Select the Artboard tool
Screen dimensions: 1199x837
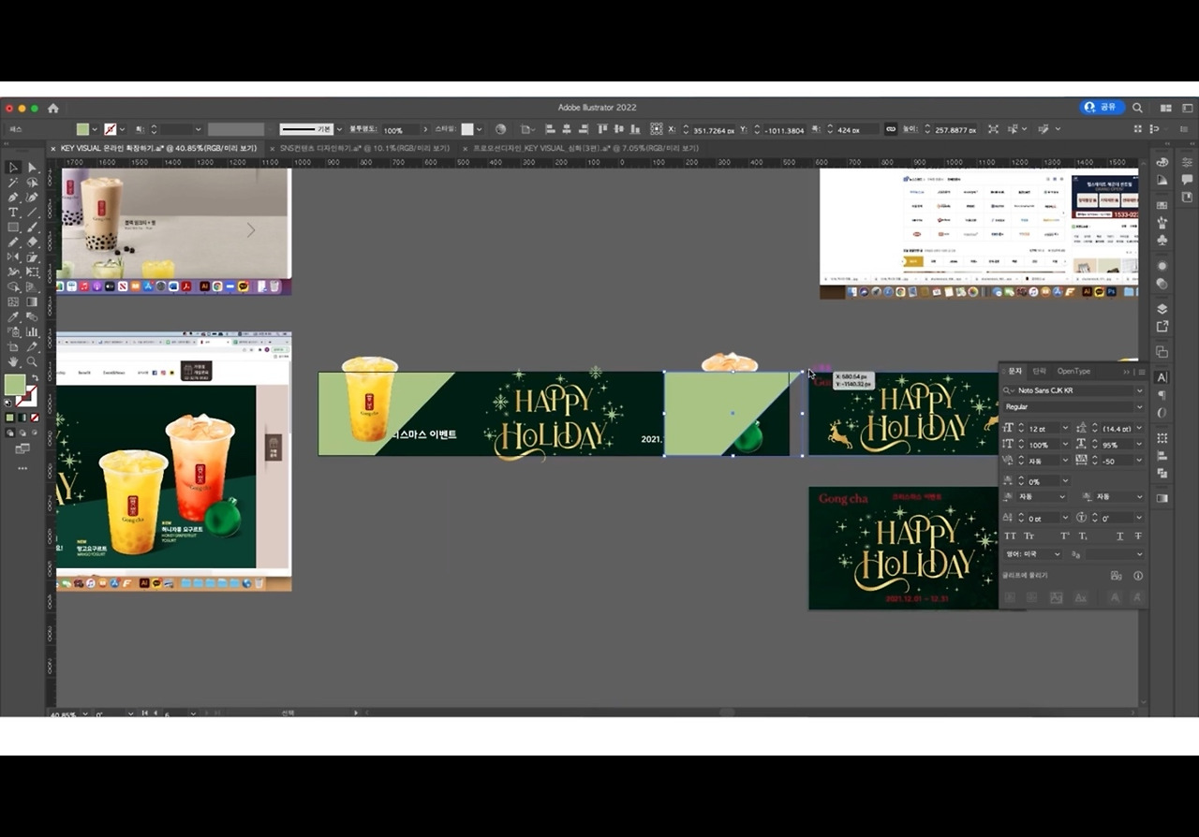[13, 347]
